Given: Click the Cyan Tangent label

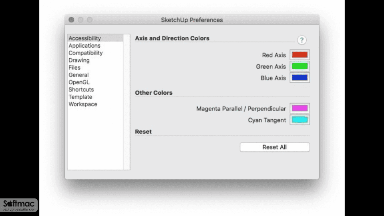Looking at the screenshot, I should tap(267, 120).
